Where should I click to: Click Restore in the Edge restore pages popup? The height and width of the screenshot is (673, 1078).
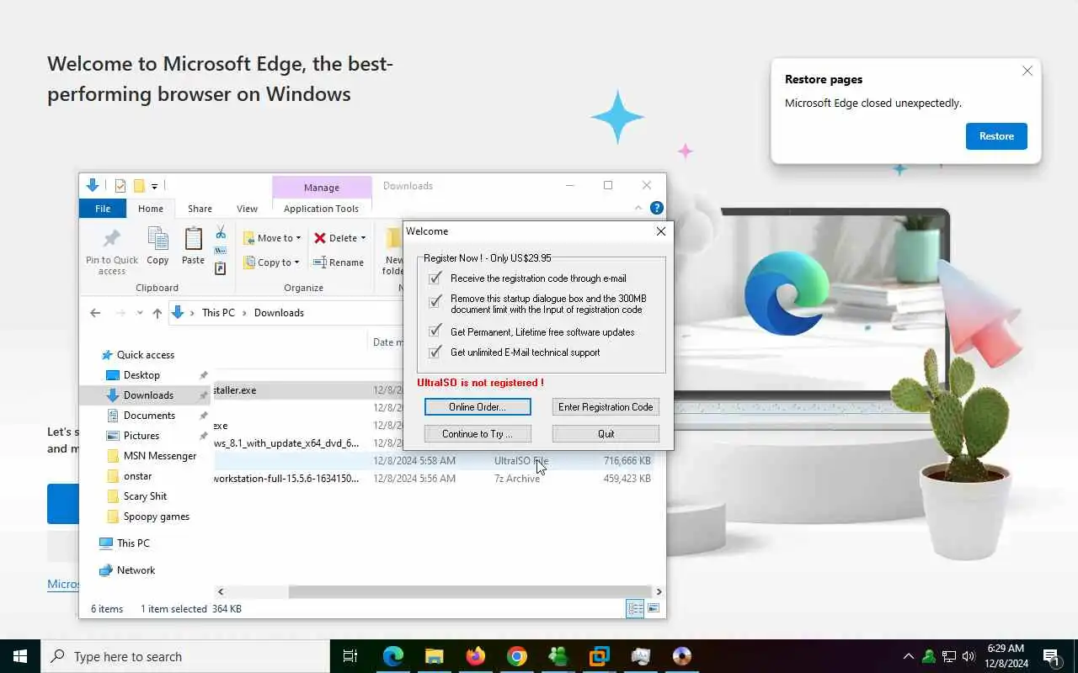tap(996, 136)
